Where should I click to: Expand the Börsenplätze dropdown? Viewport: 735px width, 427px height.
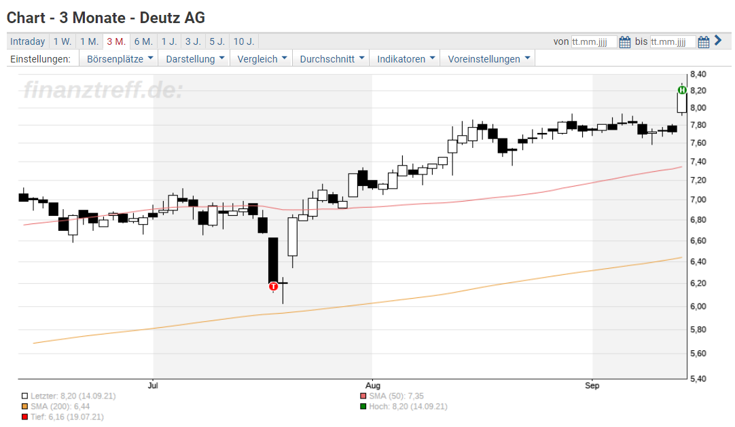click(120, 59)
